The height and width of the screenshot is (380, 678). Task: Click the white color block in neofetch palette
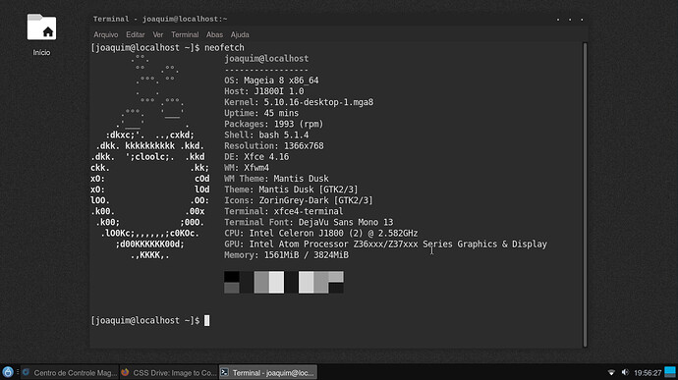[276, 282]
